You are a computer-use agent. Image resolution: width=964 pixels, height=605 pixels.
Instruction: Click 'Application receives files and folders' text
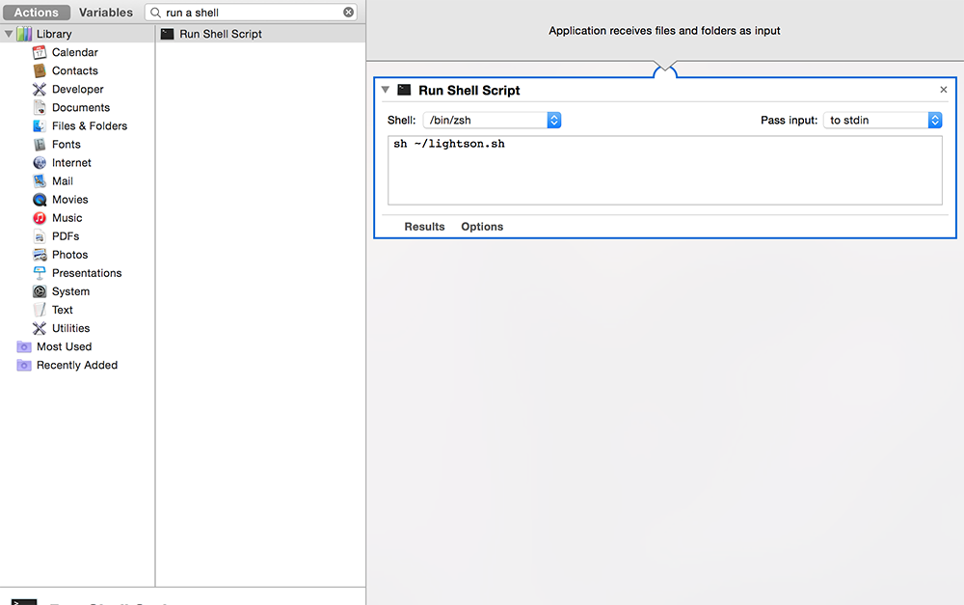pos(664,31)
